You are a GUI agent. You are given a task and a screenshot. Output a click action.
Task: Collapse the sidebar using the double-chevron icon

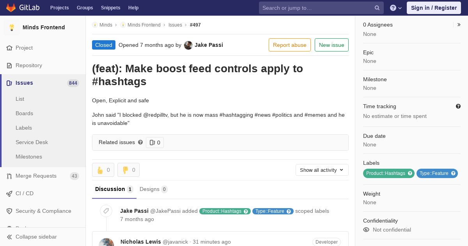click(x=9, y=237)
